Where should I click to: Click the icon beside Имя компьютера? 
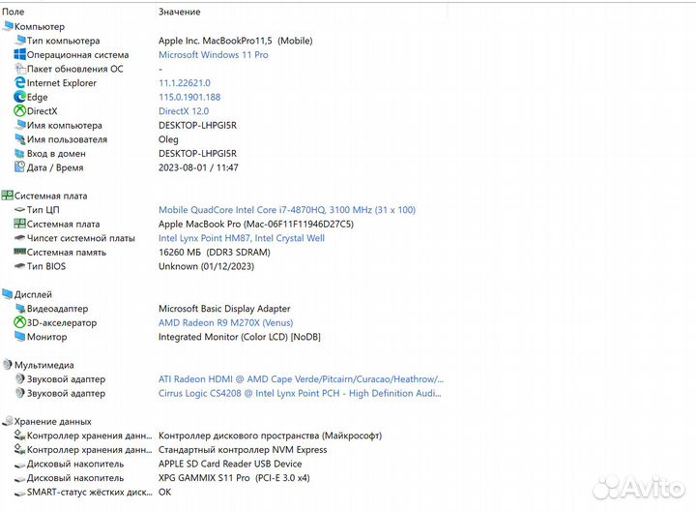click(19, 125)
